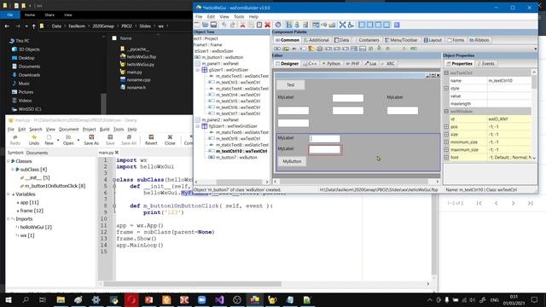The width and height of the screenshot is (546, 307).
Task: Geany Revert toolbar button
Action: coord(151,140)
